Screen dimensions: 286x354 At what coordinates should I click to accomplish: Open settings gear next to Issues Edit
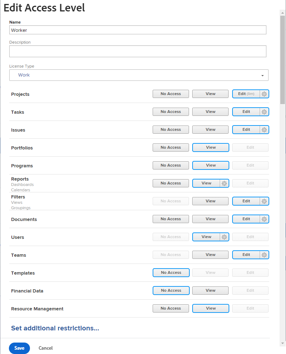[x=264, y=129]
